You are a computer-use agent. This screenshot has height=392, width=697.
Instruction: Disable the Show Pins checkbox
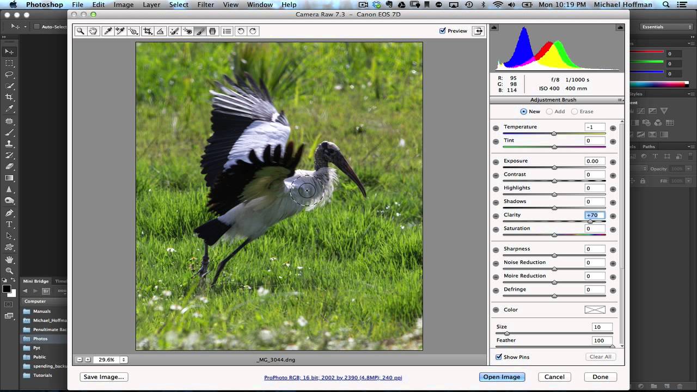[499, 357]
